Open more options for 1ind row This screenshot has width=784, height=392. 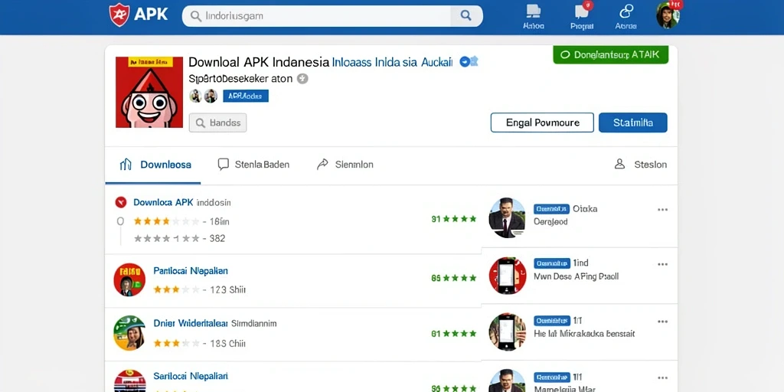click(x=662, y=264)
